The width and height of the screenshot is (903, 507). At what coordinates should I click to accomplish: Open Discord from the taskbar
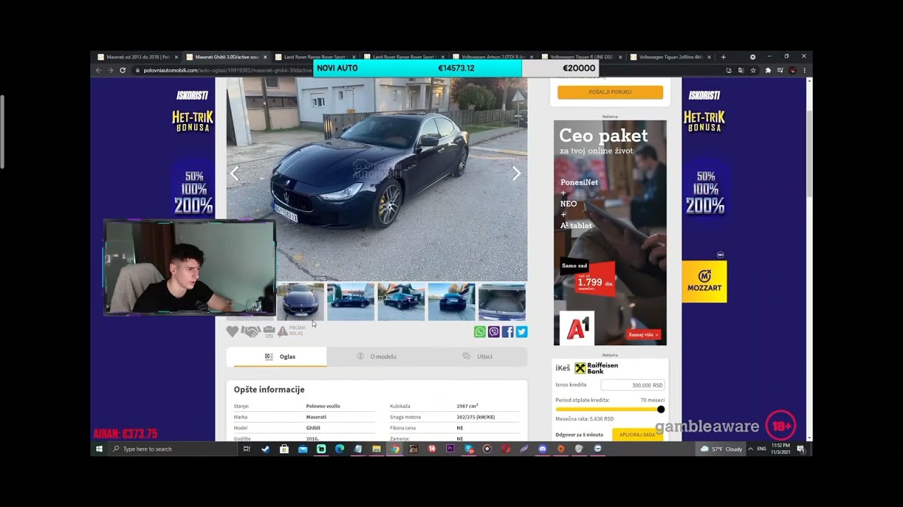tap(543, 449)
